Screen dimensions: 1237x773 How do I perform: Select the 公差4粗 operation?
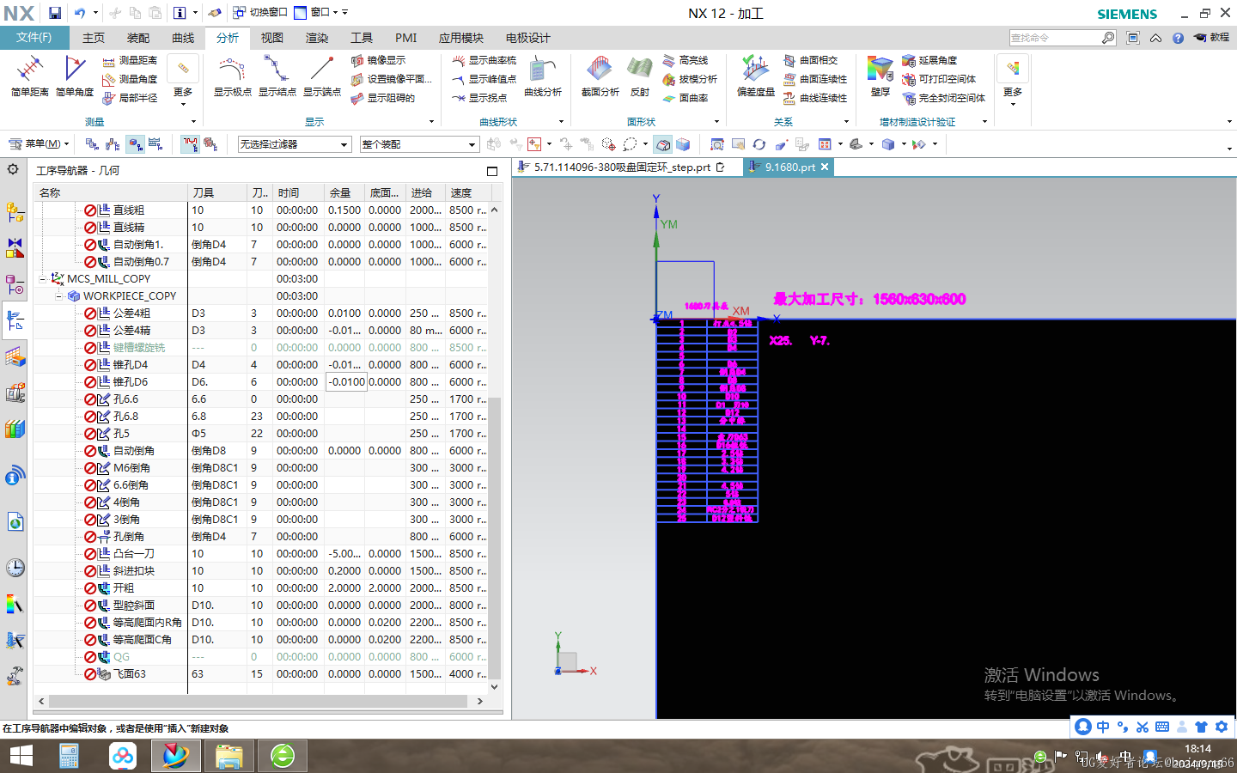pos(131,313)
